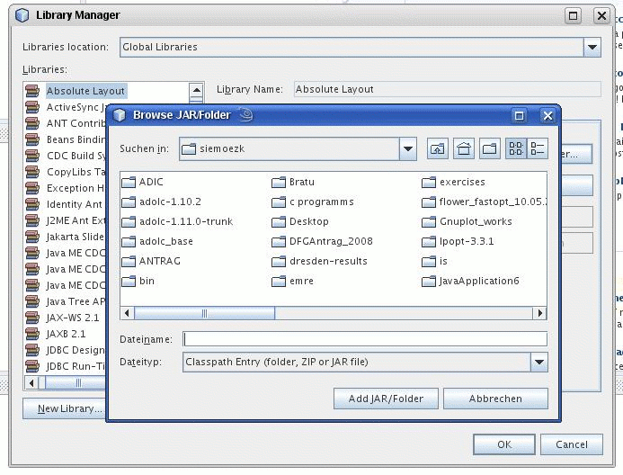Select JDBC Design library entry

(66, 350)
